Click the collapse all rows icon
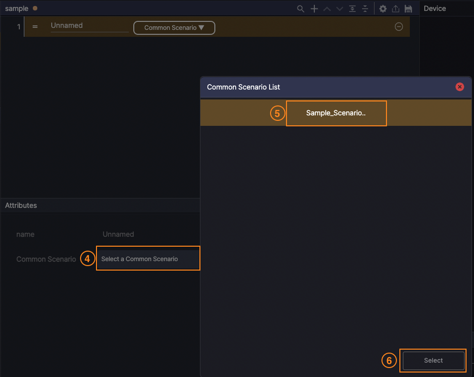474x377 pixels. (x=365, y=9)
